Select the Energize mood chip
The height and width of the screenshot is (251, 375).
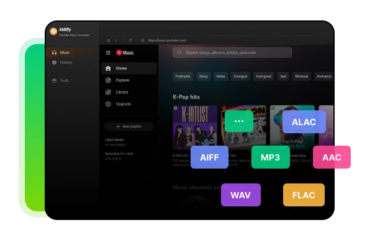240,76
